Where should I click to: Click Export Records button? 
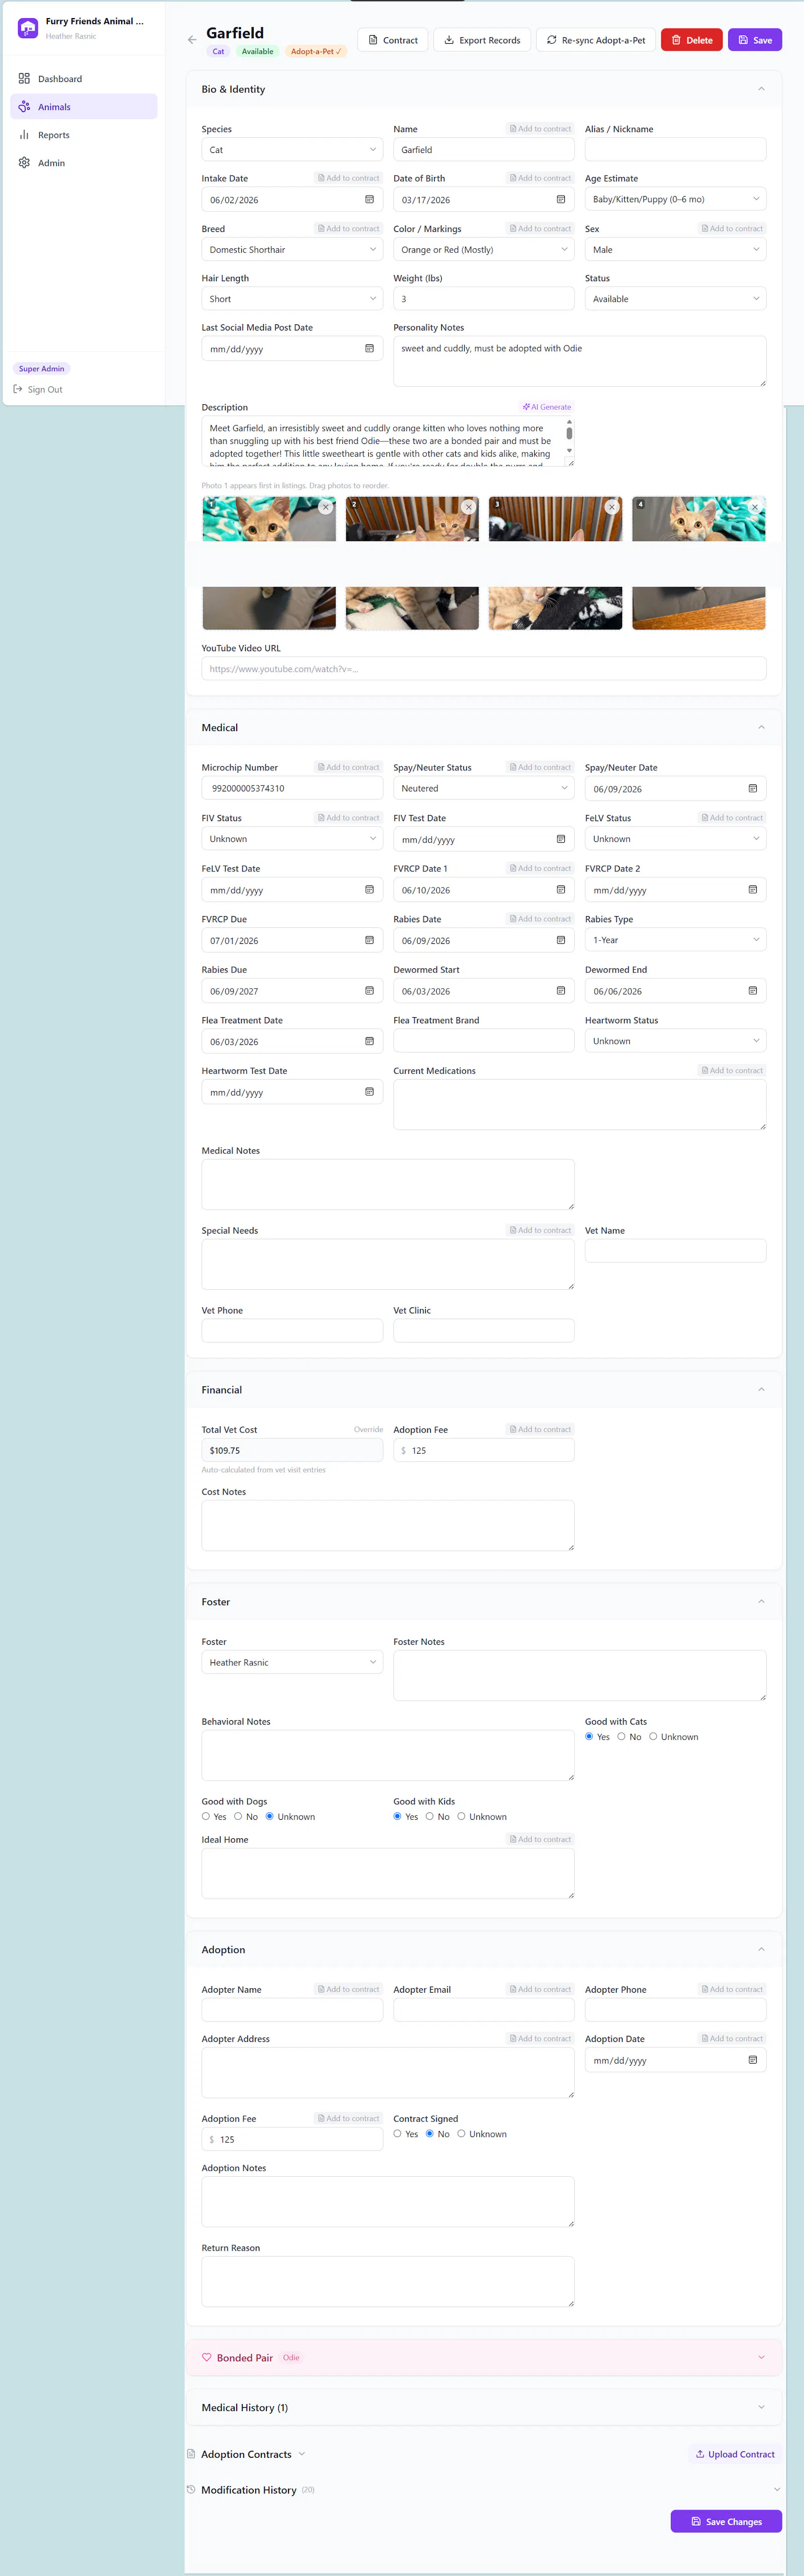click(x=482, y=40)
